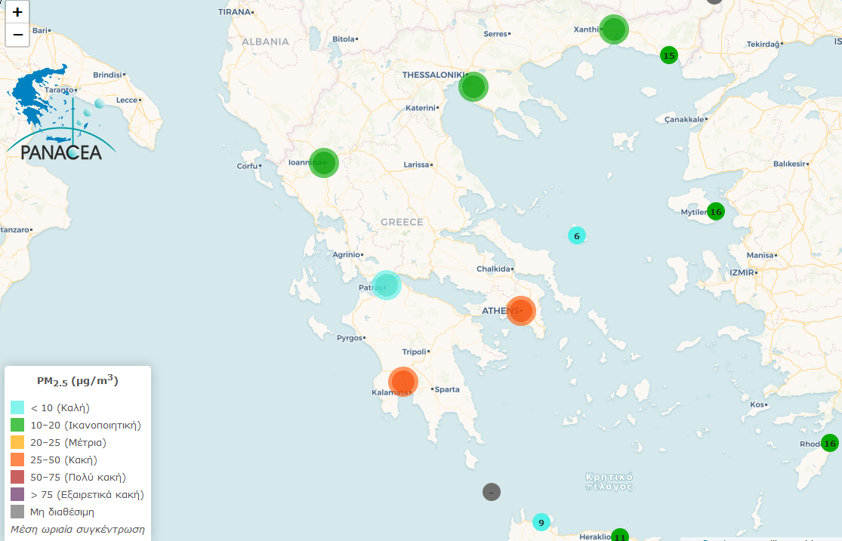Image resolution: width=842 pixels, height=541 pixels.
Task: Click the orange '25–50 (Κακή)' legend swatch
Action: [x=18, y=460]
